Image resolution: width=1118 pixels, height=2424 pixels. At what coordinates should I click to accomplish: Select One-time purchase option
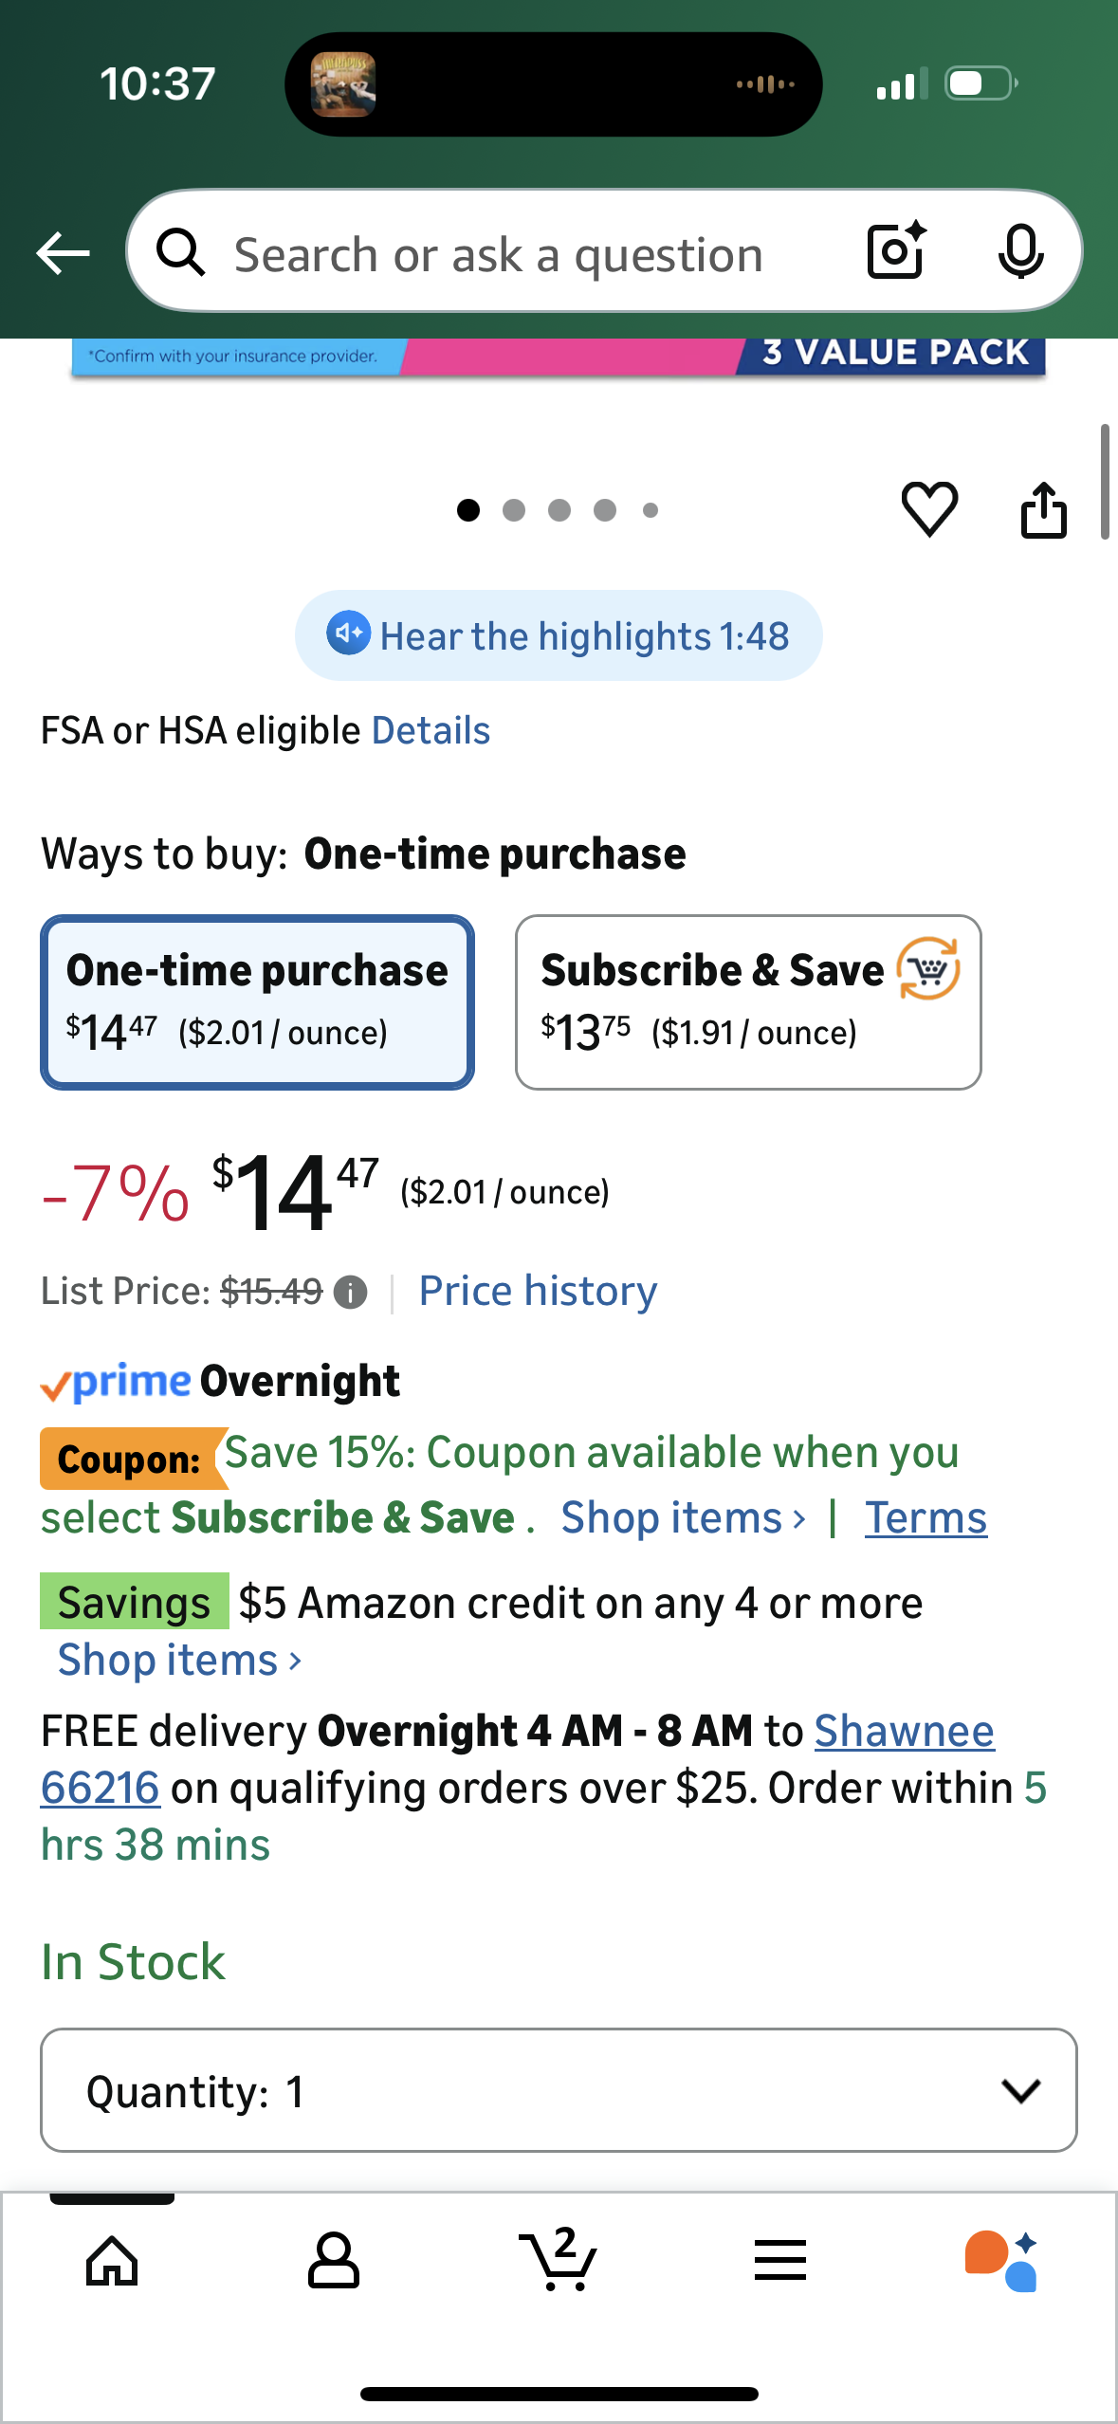coord(257,1002)
